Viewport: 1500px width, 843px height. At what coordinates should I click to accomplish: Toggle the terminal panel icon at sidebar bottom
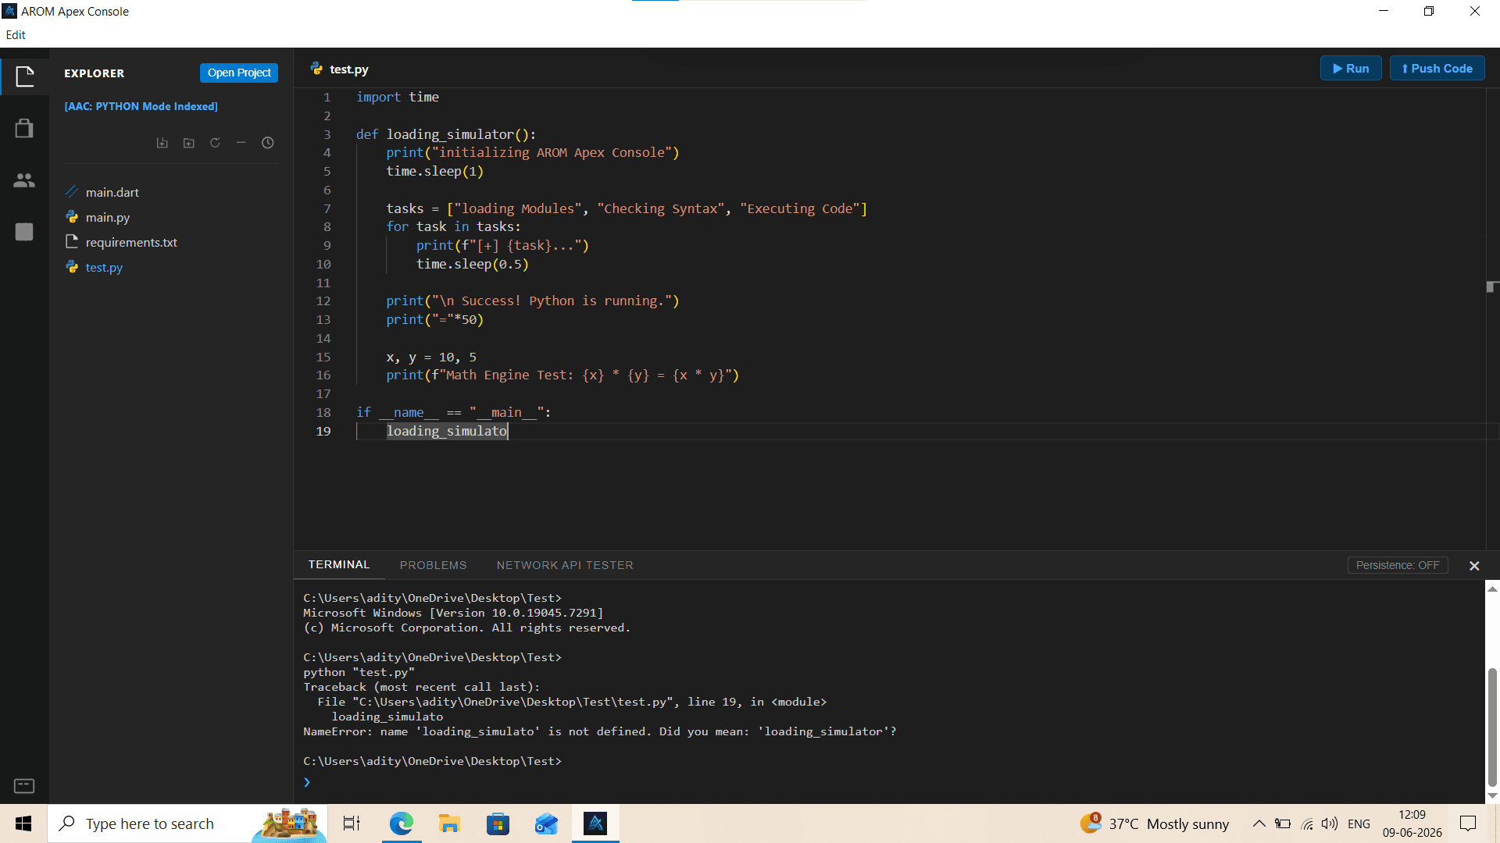pyautogui.click(x=24, y=785)
